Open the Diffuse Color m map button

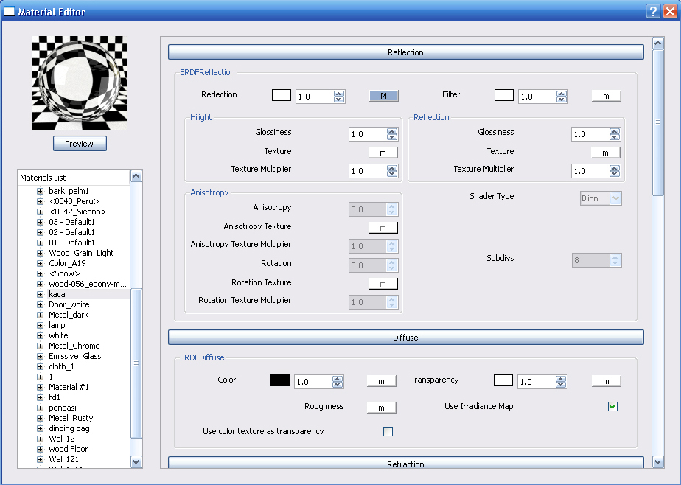(x=381, y=381)
